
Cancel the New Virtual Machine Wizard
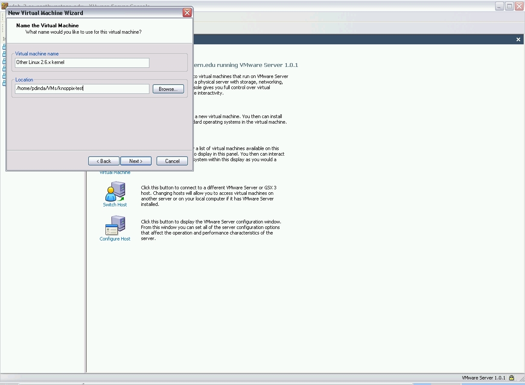(172, 161)
